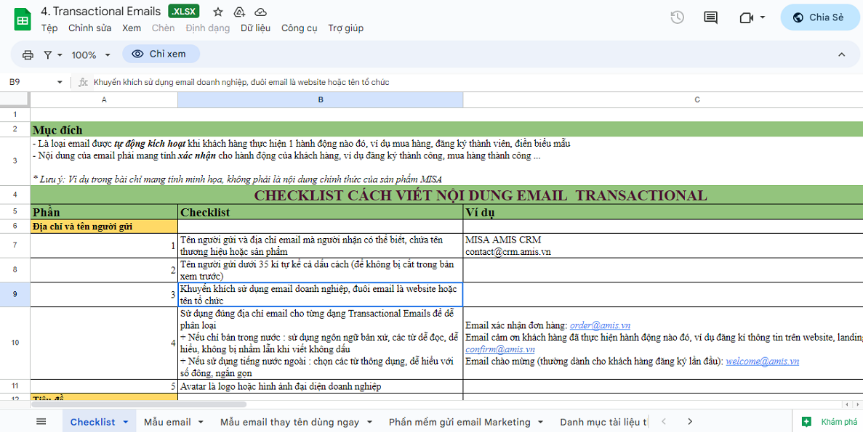Select row 3 header
863x432 pixels.
(15, 161)
